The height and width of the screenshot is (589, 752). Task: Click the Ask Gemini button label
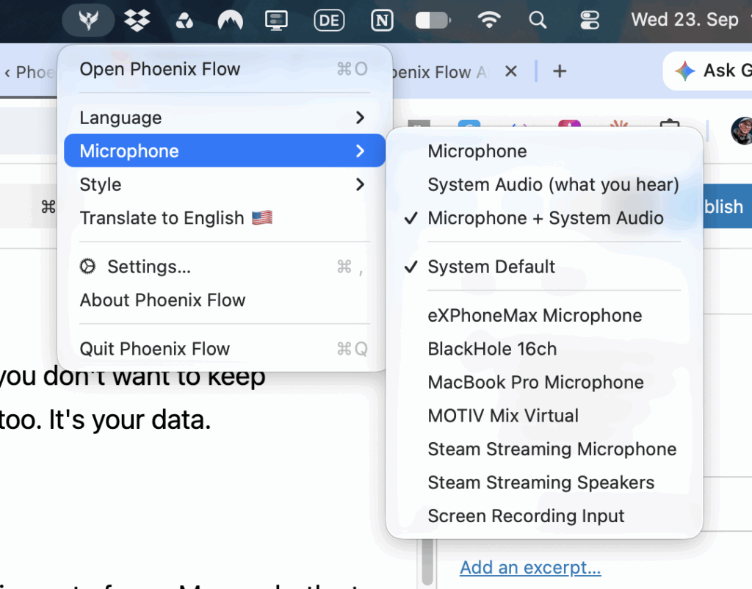[x=727, y=71]
